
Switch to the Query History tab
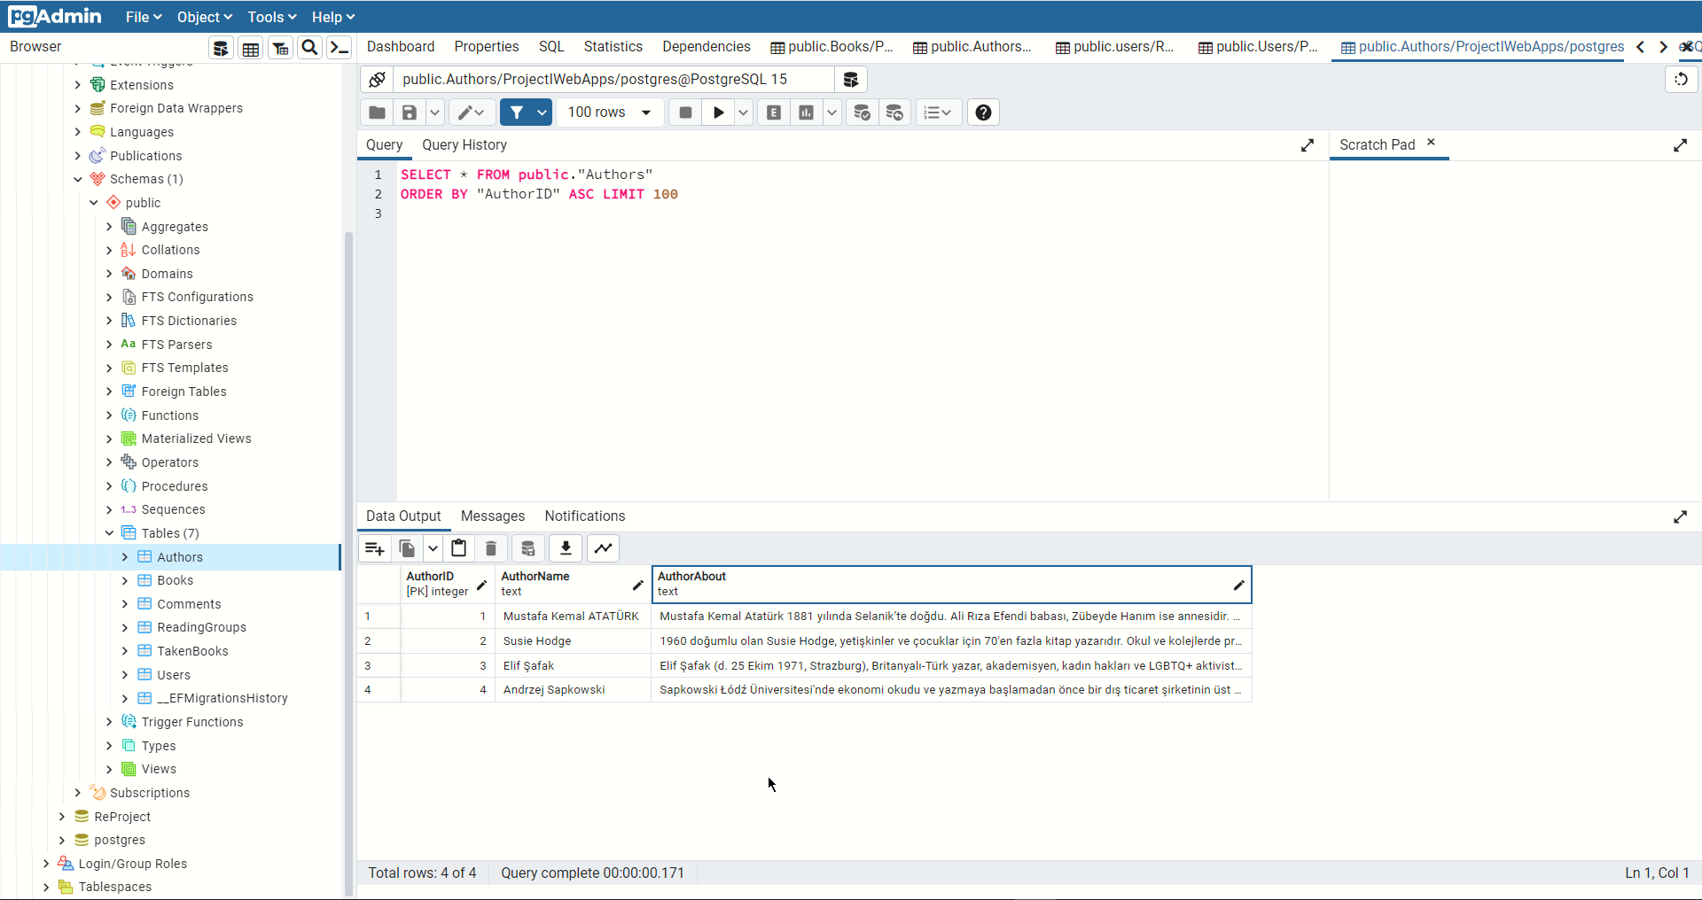(465, 145)
